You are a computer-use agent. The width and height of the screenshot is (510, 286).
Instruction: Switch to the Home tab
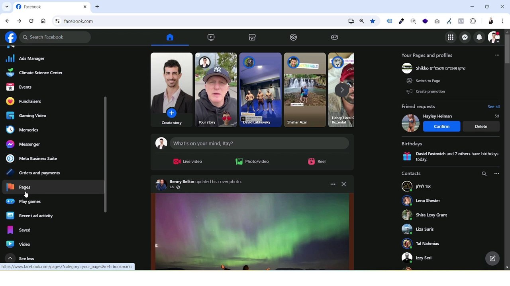click(170, 37)
